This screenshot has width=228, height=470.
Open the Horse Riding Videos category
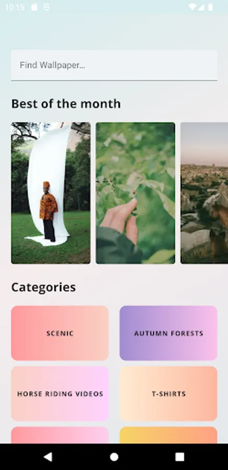tap(60, 394)
